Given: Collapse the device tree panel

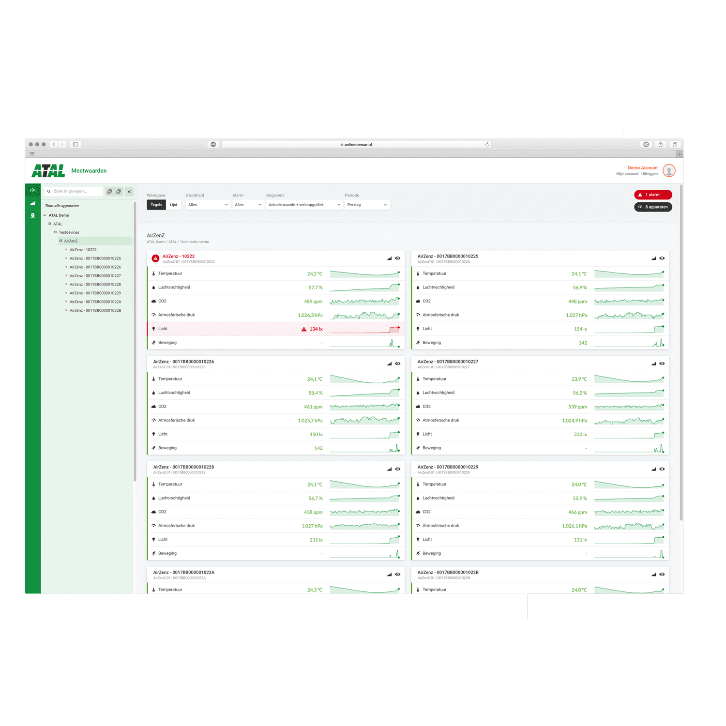Looking at the screenshot, I should coord(130,192).
